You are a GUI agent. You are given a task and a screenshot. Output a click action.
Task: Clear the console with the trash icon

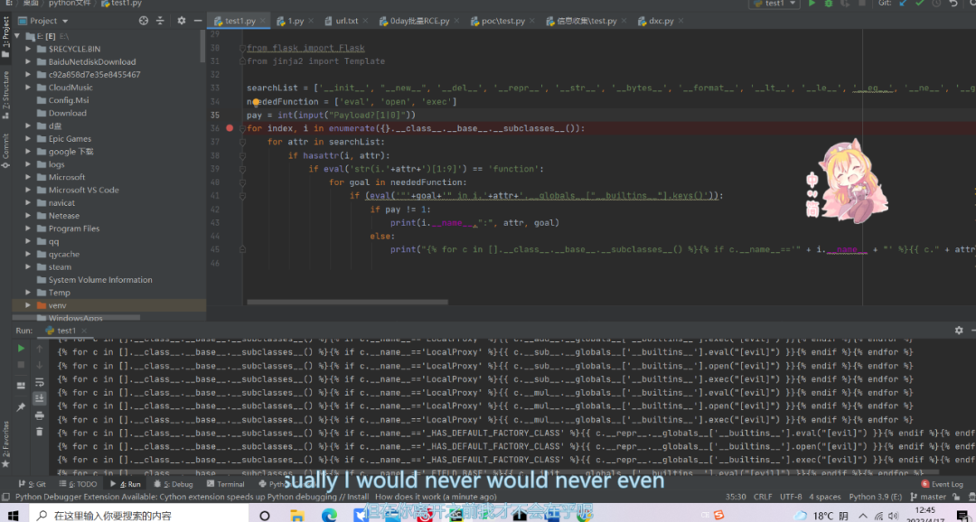40,431
